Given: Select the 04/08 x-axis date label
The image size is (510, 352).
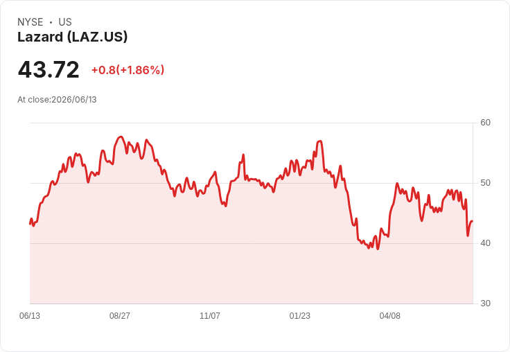Looking at the screenshot, I should [389, 315].
